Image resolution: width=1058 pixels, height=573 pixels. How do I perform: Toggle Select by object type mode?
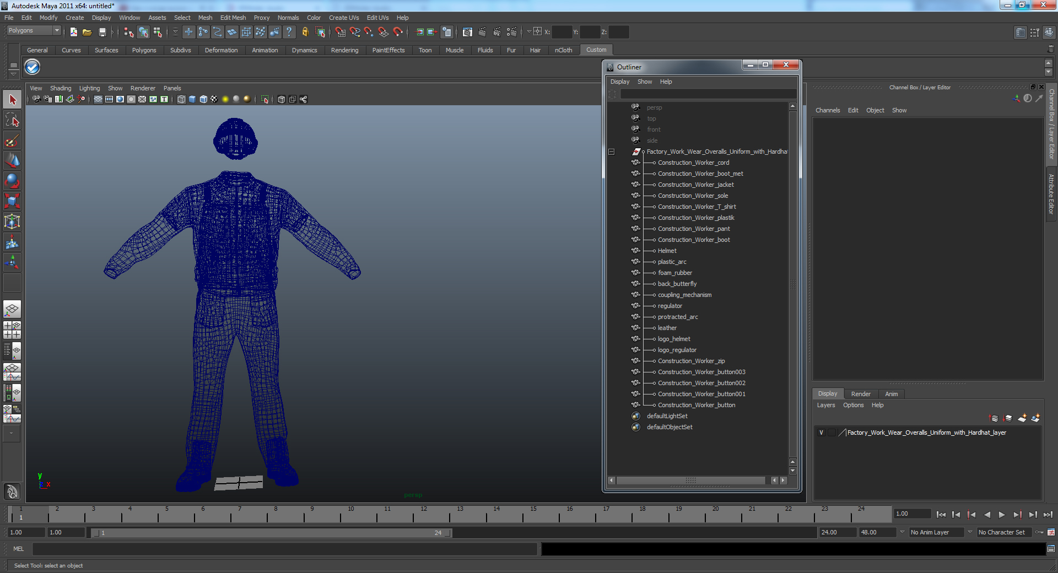pos(143,33)
